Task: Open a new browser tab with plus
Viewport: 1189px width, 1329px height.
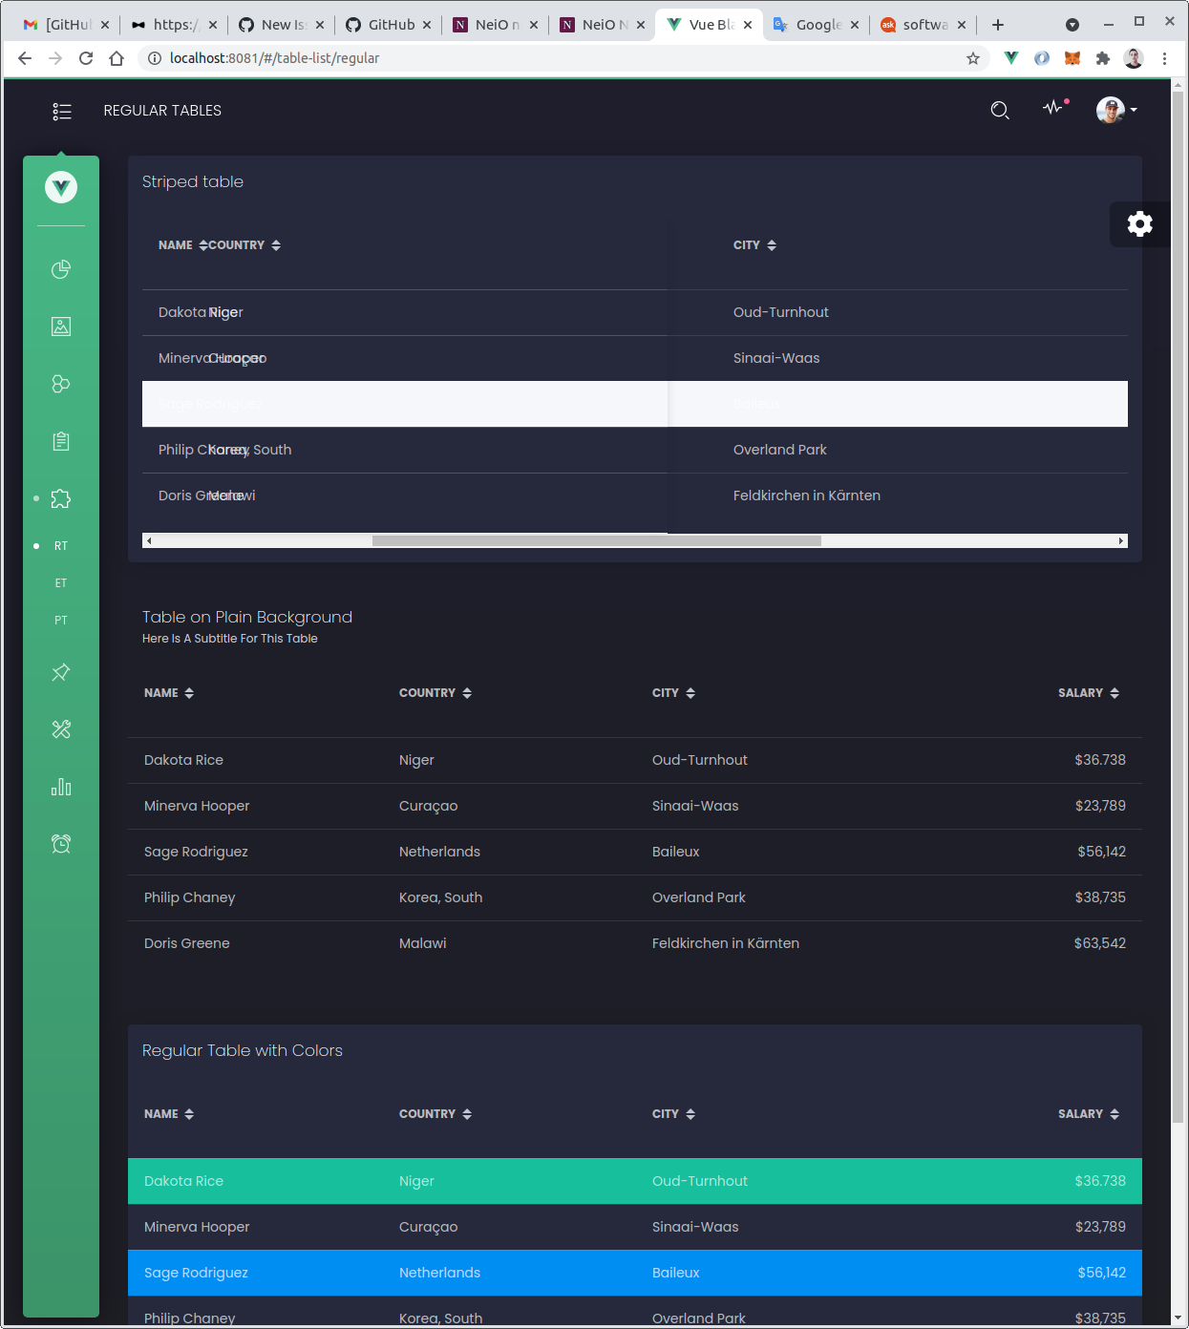Action: coord(998,25)
